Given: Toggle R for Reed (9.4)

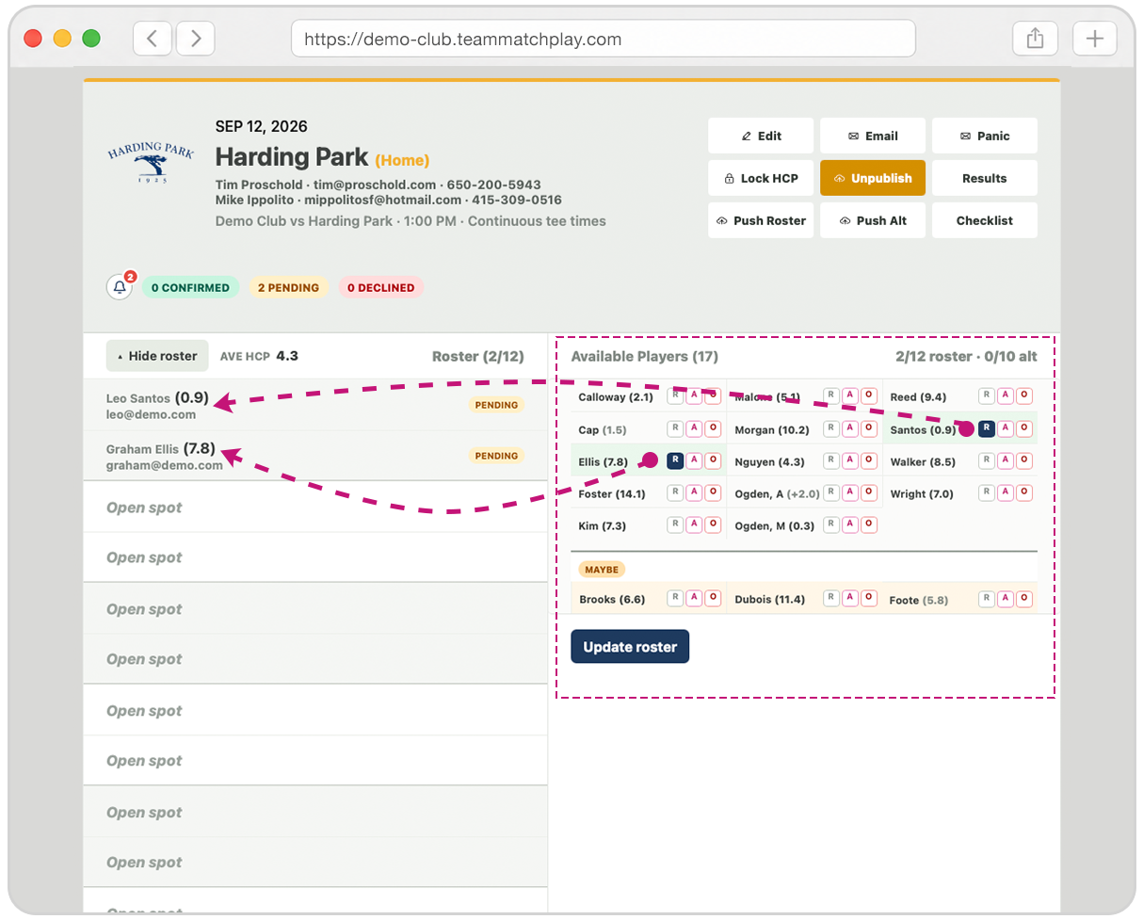Looking at the screenshot, I should pyautogui.click(x=987, y=396).
